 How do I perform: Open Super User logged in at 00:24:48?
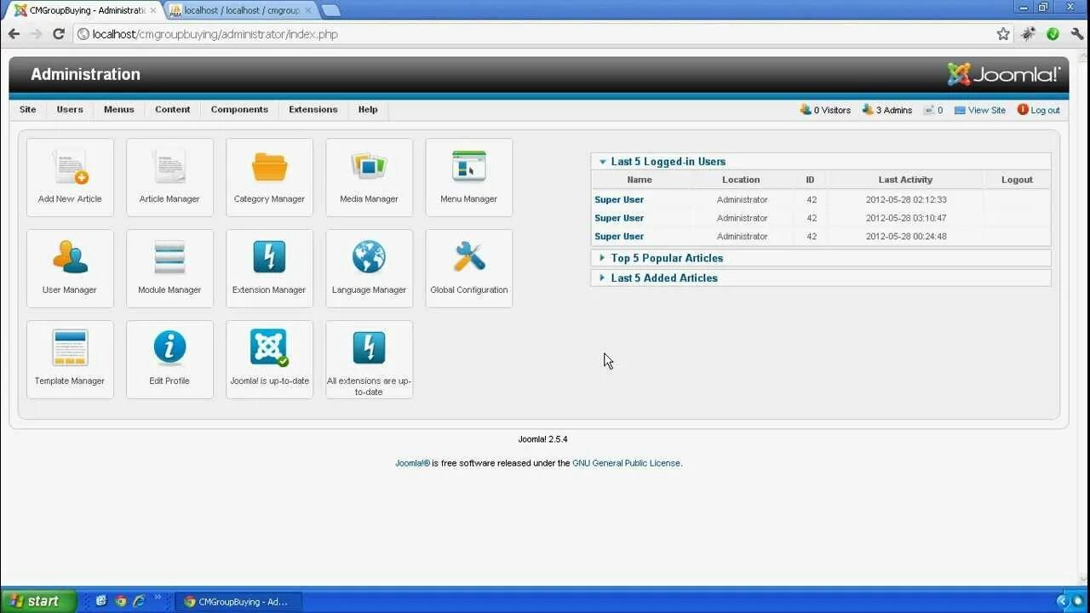[x=619, y=237]
